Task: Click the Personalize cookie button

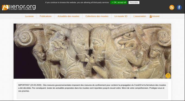Action: tap(134, 2)
